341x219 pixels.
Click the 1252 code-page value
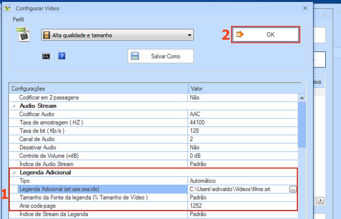pyautogui.click(x=243, y=206)
